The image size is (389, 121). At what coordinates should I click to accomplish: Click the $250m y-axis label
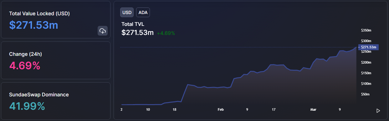tap(366, 51)
